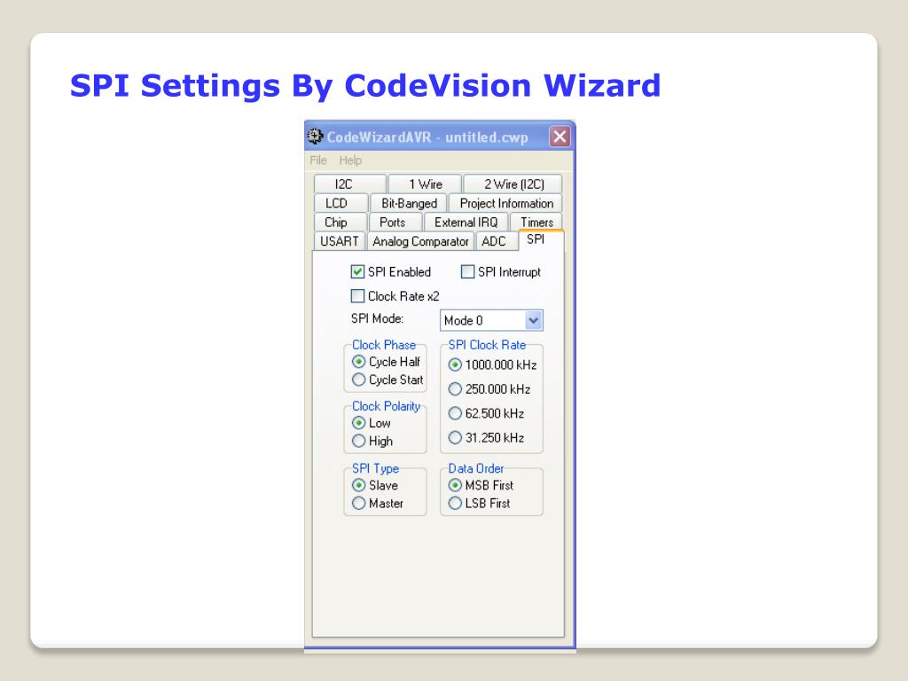Switch to the 1 Wire tab

(425, 184)
